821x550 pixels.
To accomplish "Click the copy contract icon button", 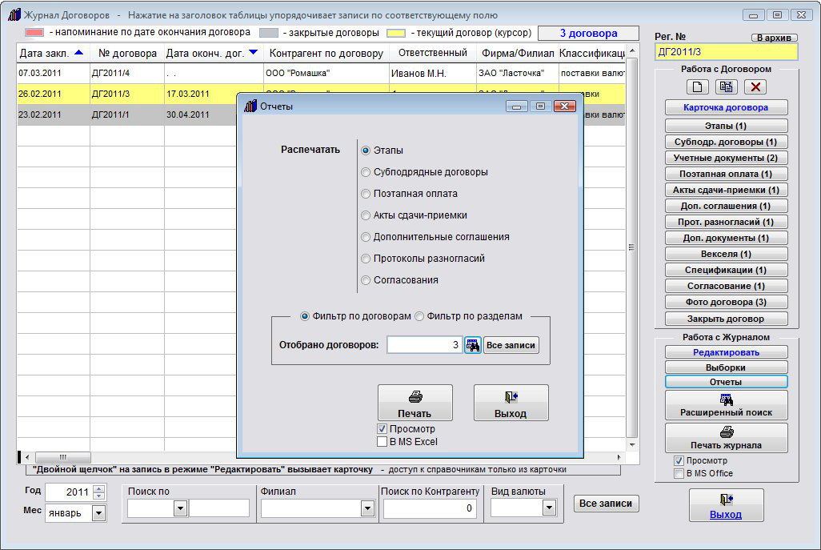I will click(727, 87).
